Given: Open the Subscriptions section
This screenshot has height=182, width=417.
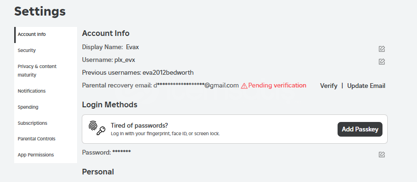Looking at the screenshot, I should click(x=45, y=123).
